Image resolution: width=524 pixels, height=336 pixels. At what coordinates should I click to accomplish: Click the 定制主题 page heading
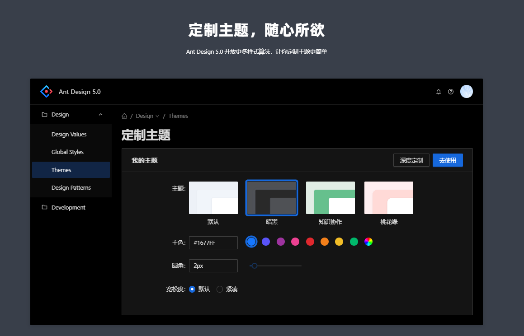(x=146, y=135)
